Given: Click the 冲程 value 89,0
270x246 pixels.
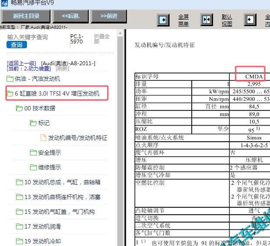Looking at the screenshot, I should pyautogui.click(x=254, y=114).
